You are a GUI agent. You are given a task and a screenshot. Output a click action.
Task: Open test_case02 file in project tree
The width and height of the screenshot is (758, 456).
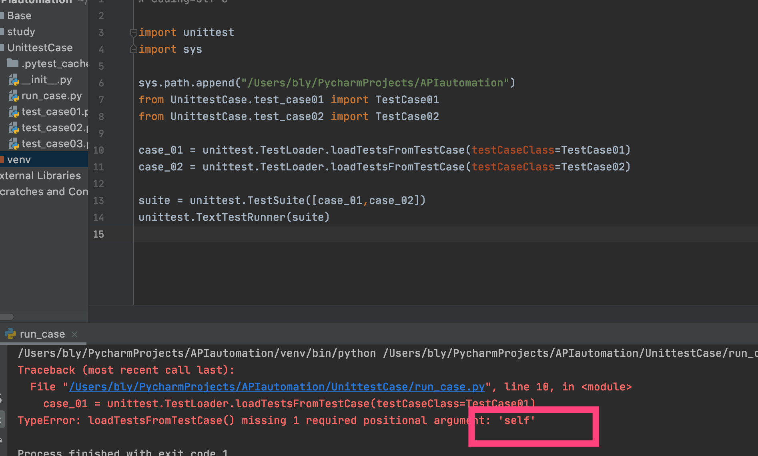(x=55, y=128)
